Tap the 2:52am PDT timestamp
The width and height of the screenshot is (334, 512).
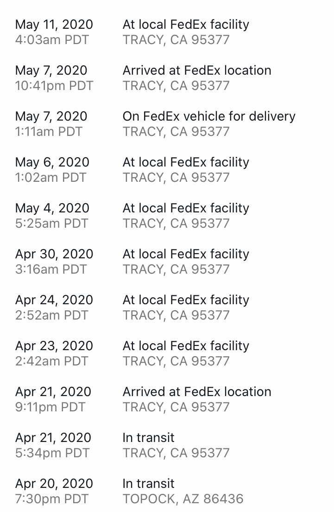52,315
